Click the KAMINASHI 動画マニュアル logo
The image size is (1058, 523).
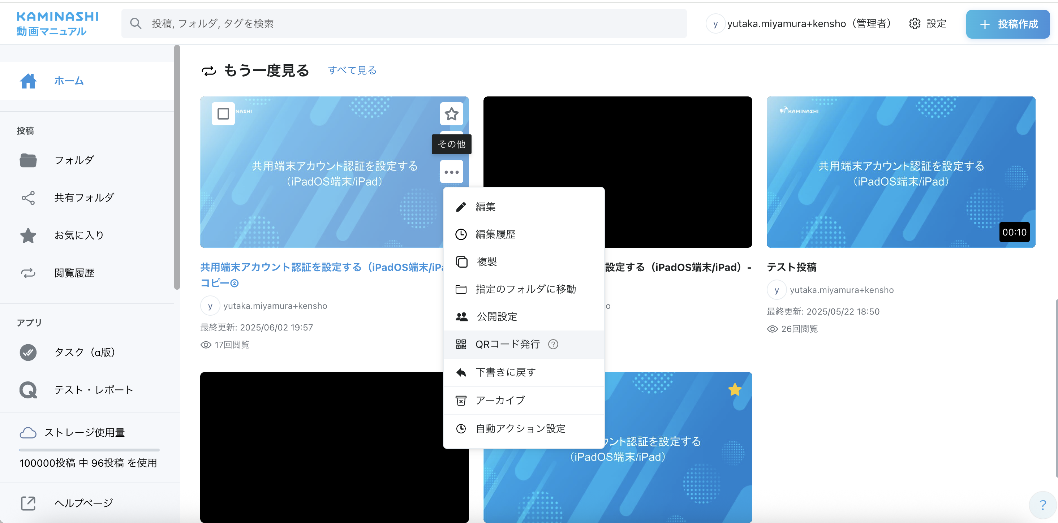point(57,24)
